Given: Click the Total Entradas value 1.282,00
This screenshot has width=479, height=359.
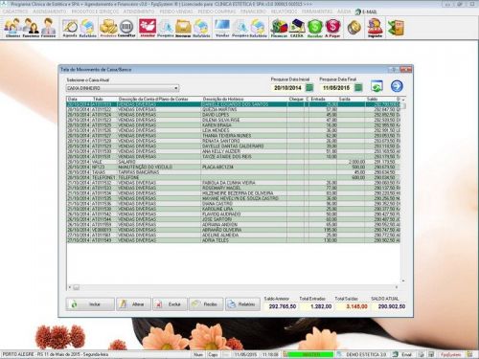Looking at the screenshot, I should [x=321, y=306].
